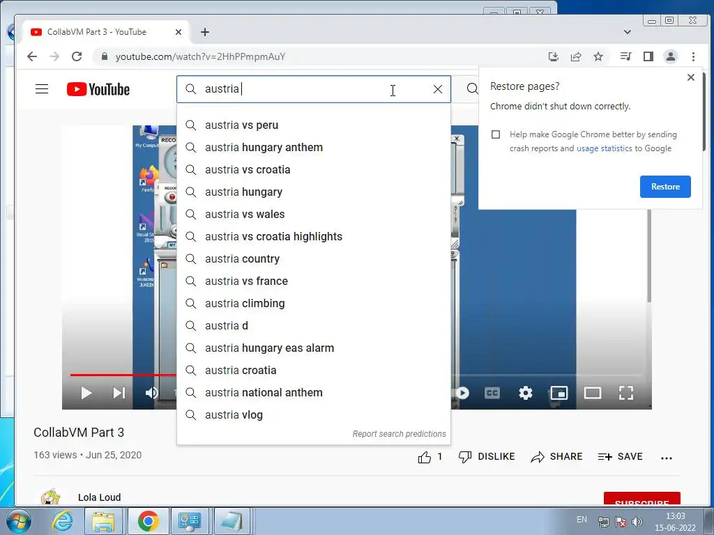Open video settings gear
Viewport: 714px width, 535px height.
tap(526, 393)
